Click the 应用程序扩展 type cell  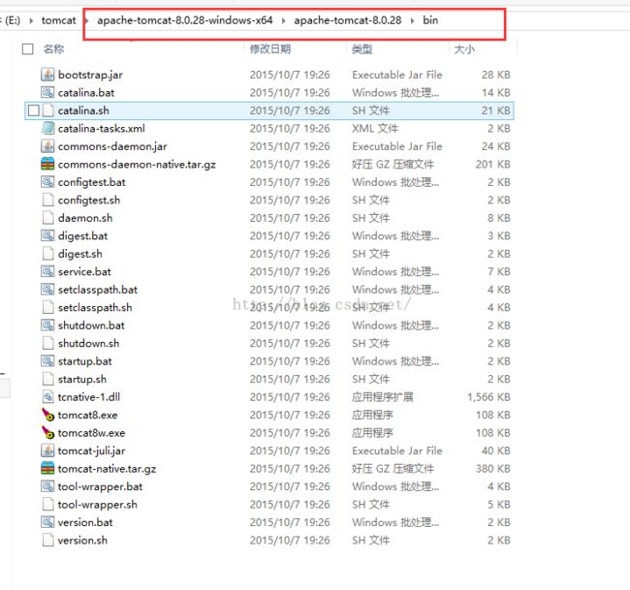(x=383, y=397)
